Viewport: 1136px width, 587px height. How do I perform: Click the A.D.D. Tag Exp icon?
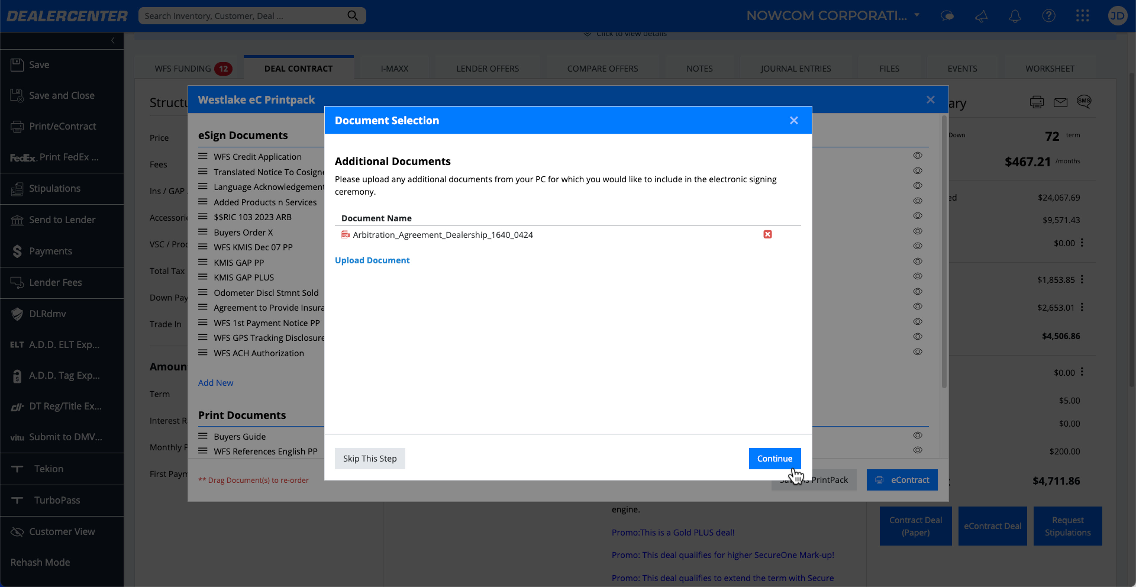17,375
